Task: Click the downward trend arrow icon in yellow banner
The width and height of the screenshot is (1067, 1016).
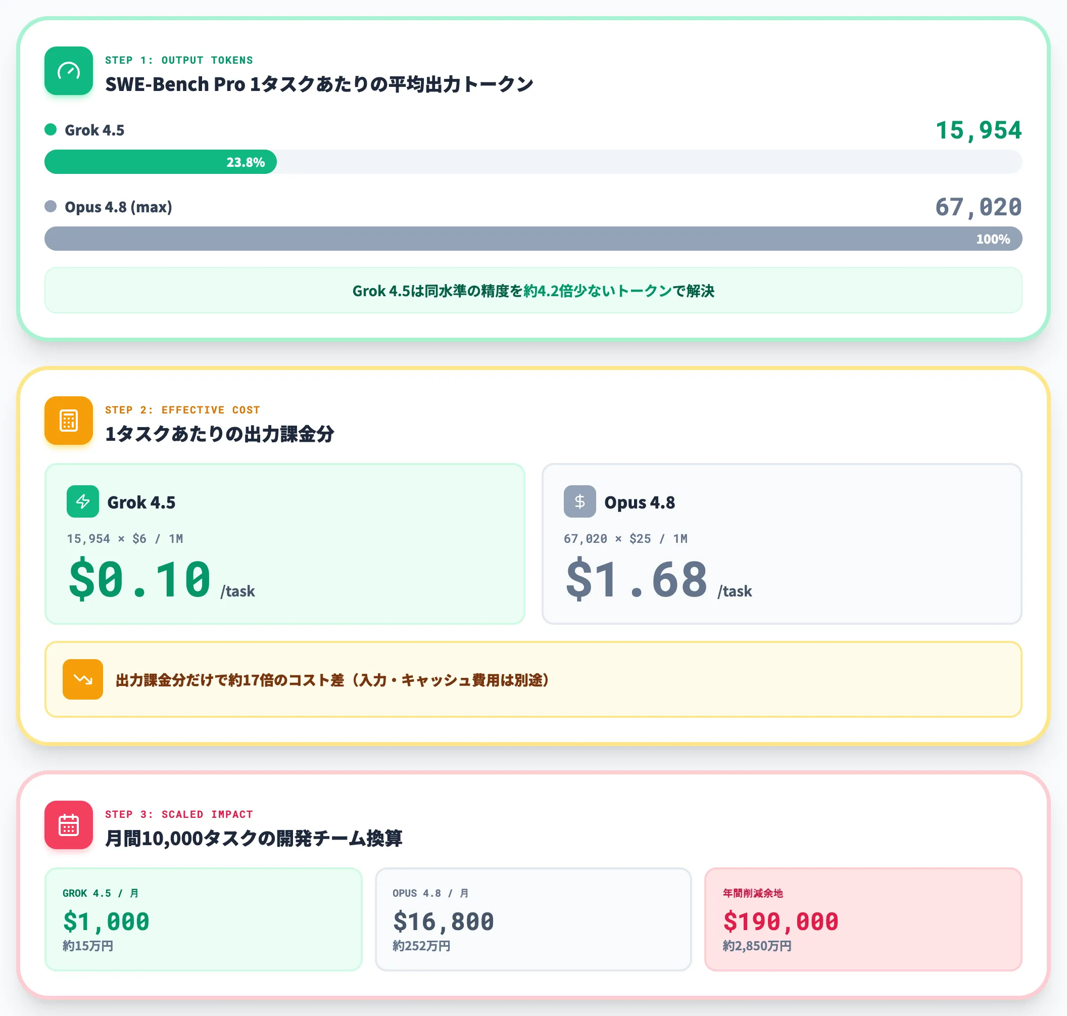Action: coord(83,679)
